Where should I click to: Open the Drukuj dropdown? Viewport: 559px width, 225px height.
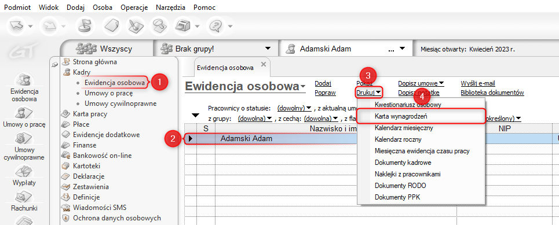click(369, 93)
